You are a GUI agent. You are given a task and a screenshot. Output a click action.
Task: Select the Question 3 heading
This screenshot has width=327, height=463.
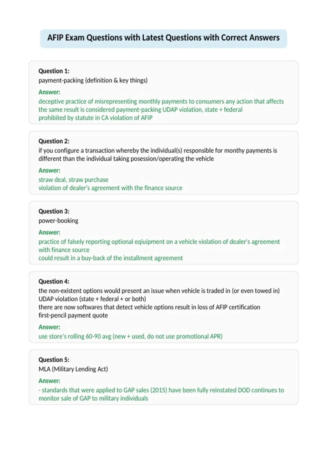(54, 211)
